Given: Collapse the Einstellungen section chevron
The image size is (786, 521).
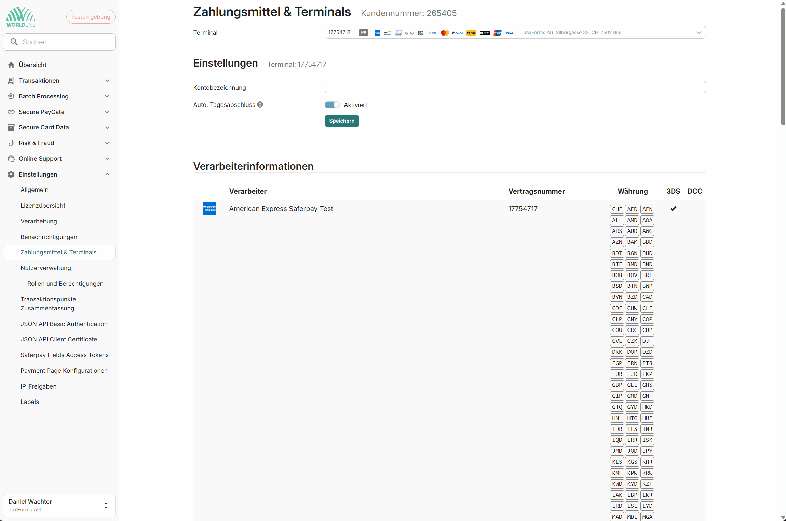Looking at the screenshot, I should 107,174.
